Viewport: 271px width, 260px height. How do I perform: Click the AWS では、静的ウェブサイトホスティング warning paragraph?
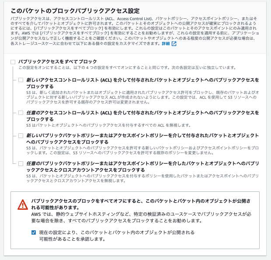[x=141, y=217]
